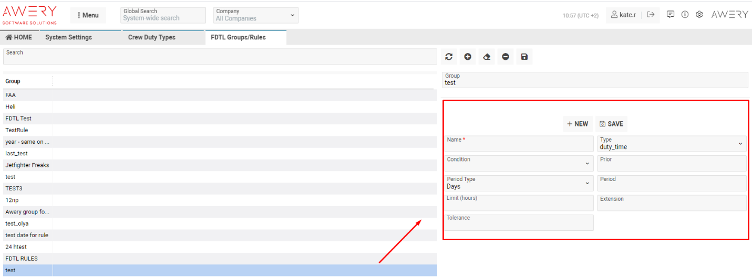Viewport: 752px width, 278px height.
Task: Open the chat messages icon
Action: 671,15
